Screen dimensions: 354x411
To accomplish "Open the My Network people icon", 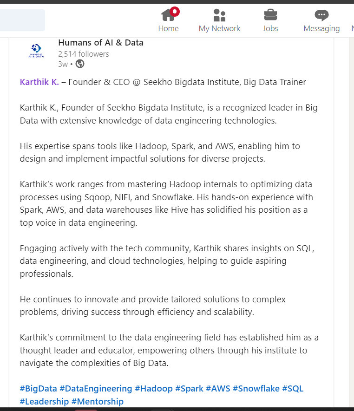I will coord(219,15).
